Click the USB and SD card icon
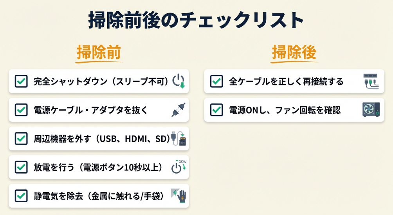 pos(179,139)
